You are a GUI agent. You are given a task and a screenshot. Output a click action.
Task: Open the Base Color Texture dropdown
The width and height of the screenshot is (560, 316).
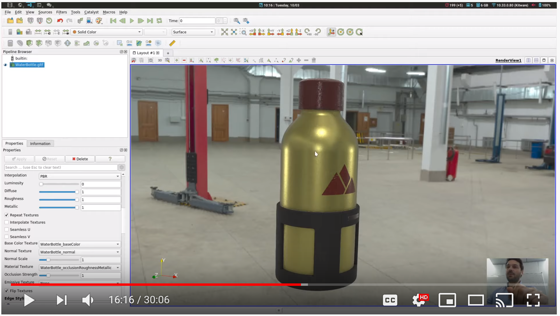(x=80, y=244)
